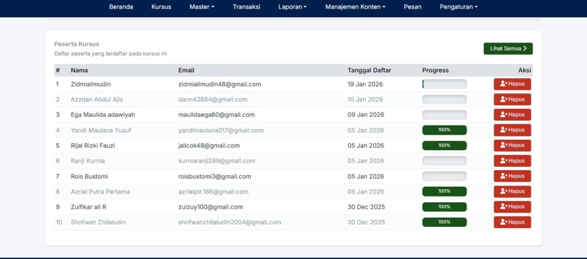Viewport: 587px width, 259px height.
Task: Click Shofwan Zhilaludin's 100% progress bar
Action: coord(444,222)
